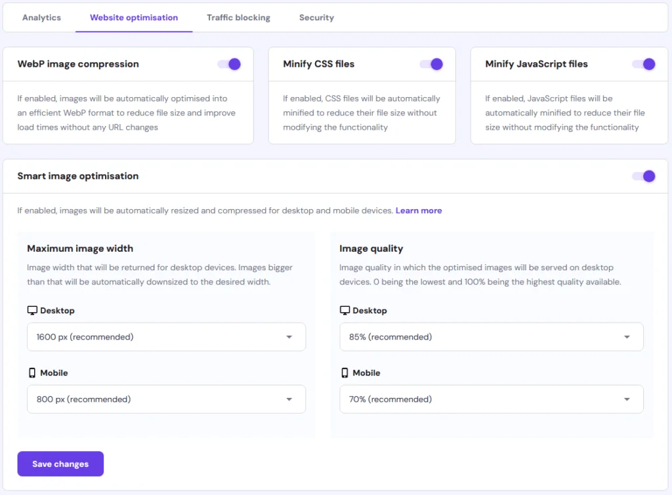This screenshot has height=495, width=672.
Task: Open the mobile image width dropdown
Action: [166, 399]
